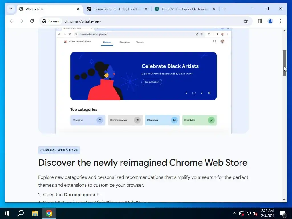Image resolution: width=292 pixels, height=219 pixels.
Task: Switch to the What's New tab
Action: (x=49, y=9)
